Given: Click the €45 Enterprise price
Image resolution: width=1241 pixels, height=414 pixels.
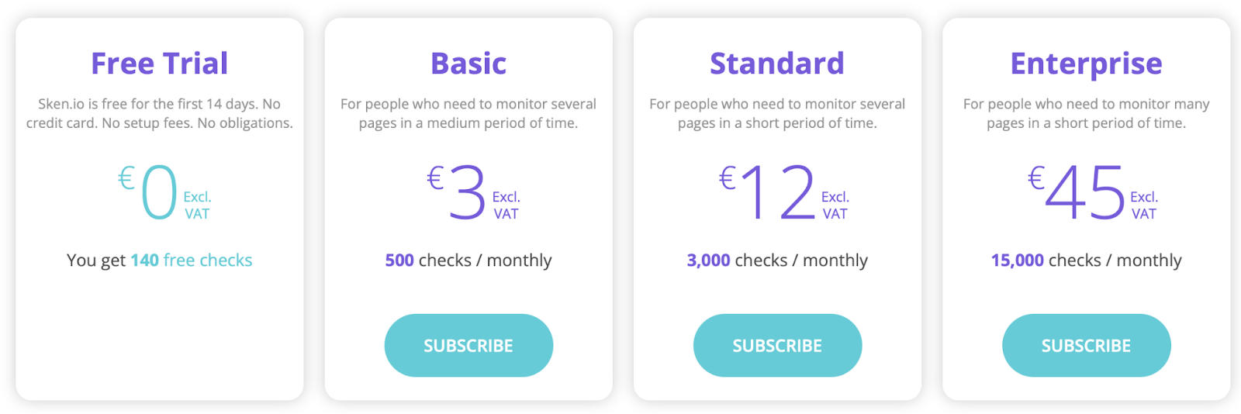Looking at the screenshot, I should [1084, 193].
